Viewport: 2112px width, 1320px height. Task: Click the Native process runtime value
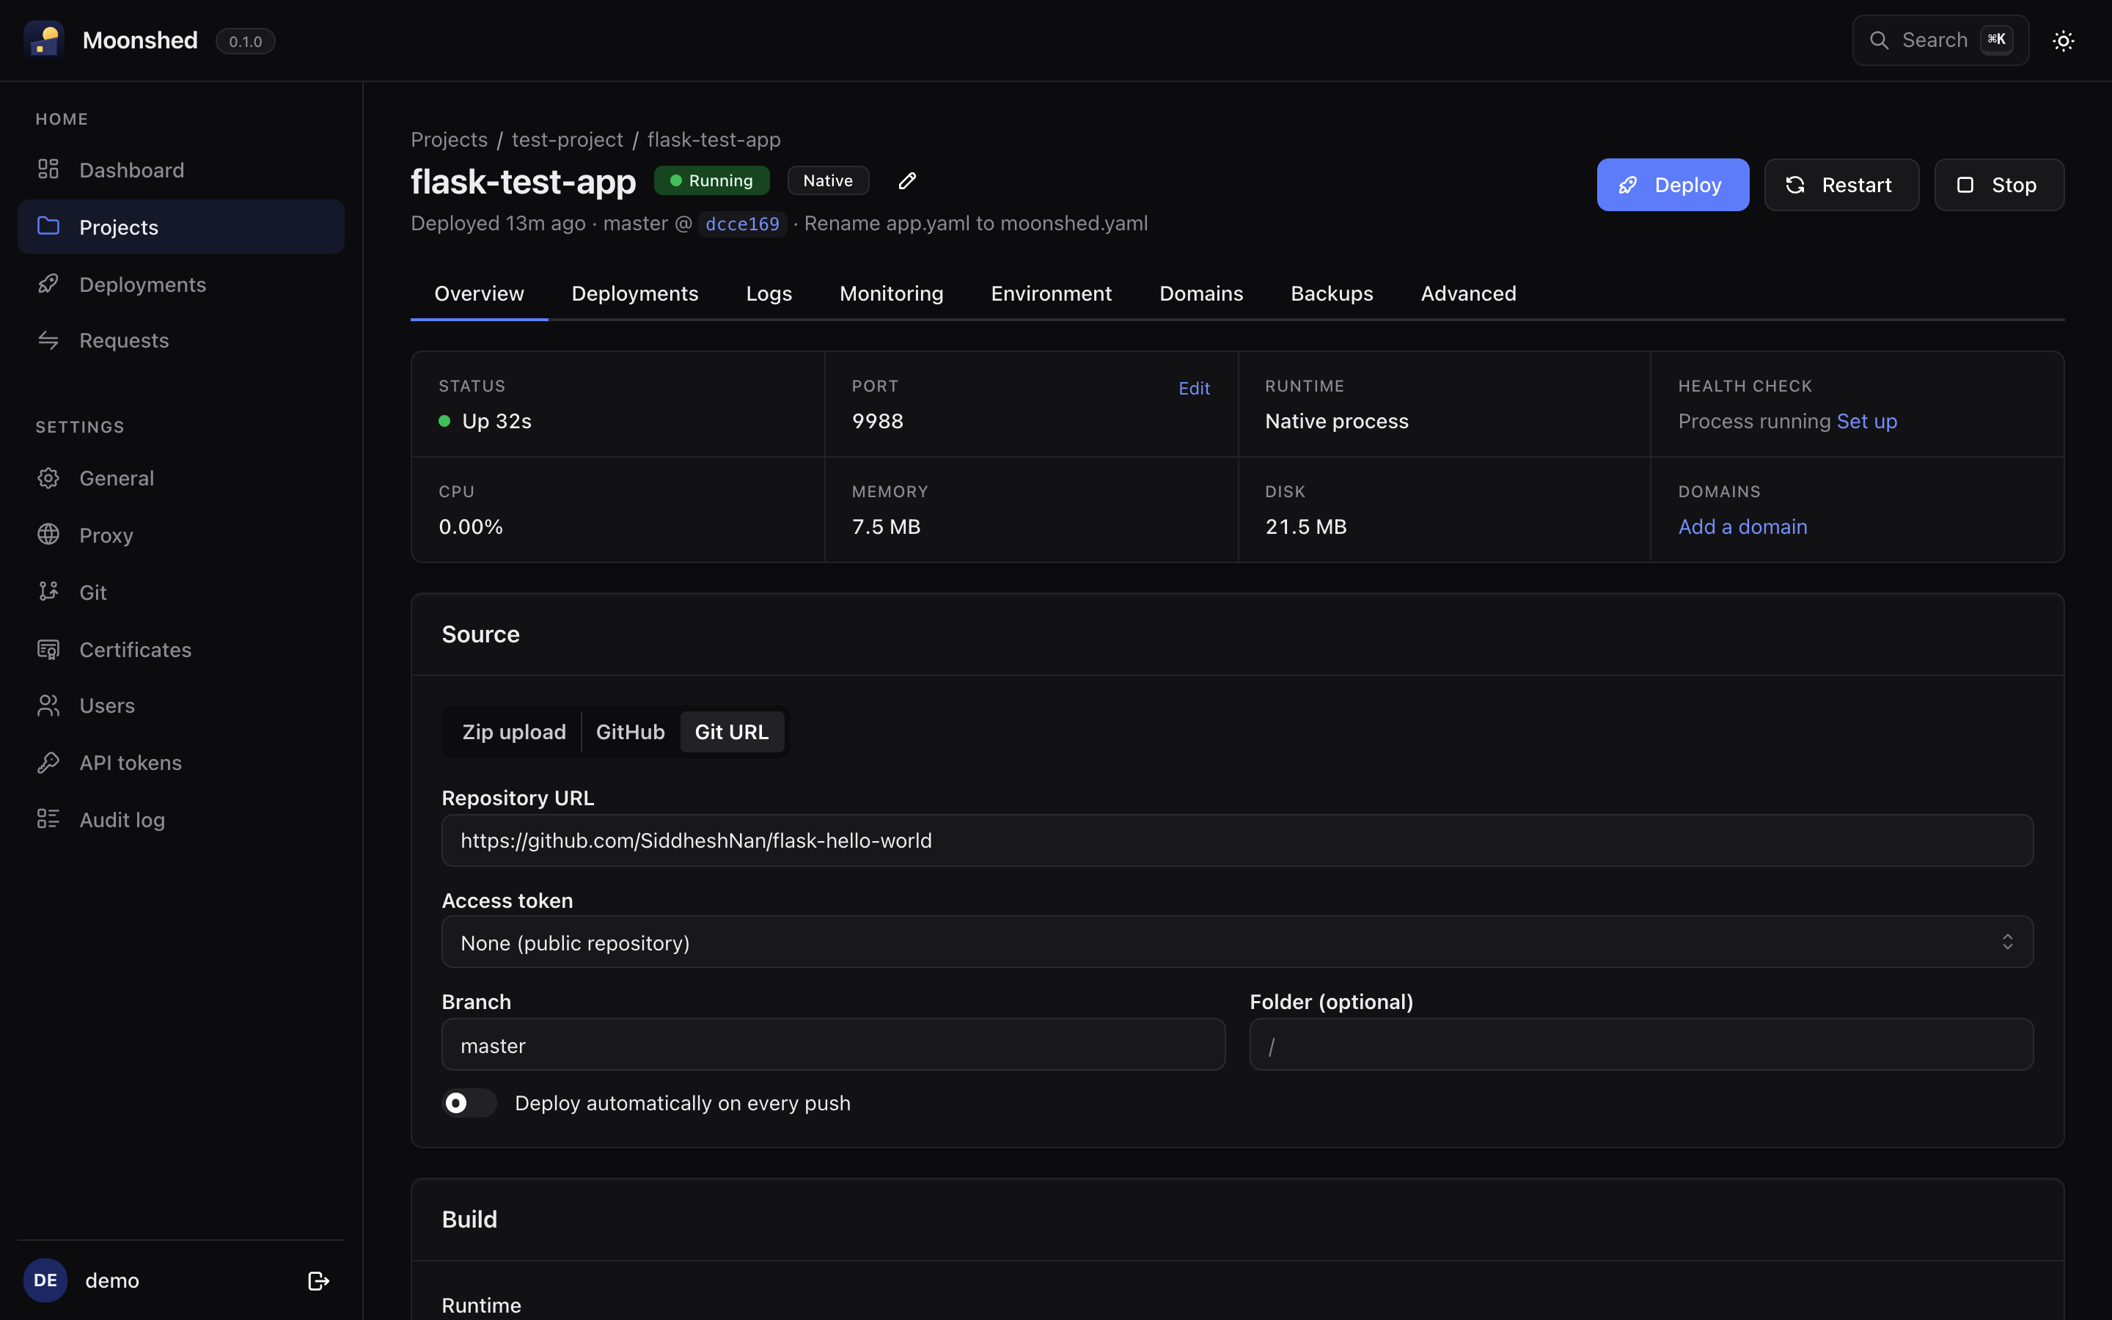pyautogui.click(x=1336, y=421)
